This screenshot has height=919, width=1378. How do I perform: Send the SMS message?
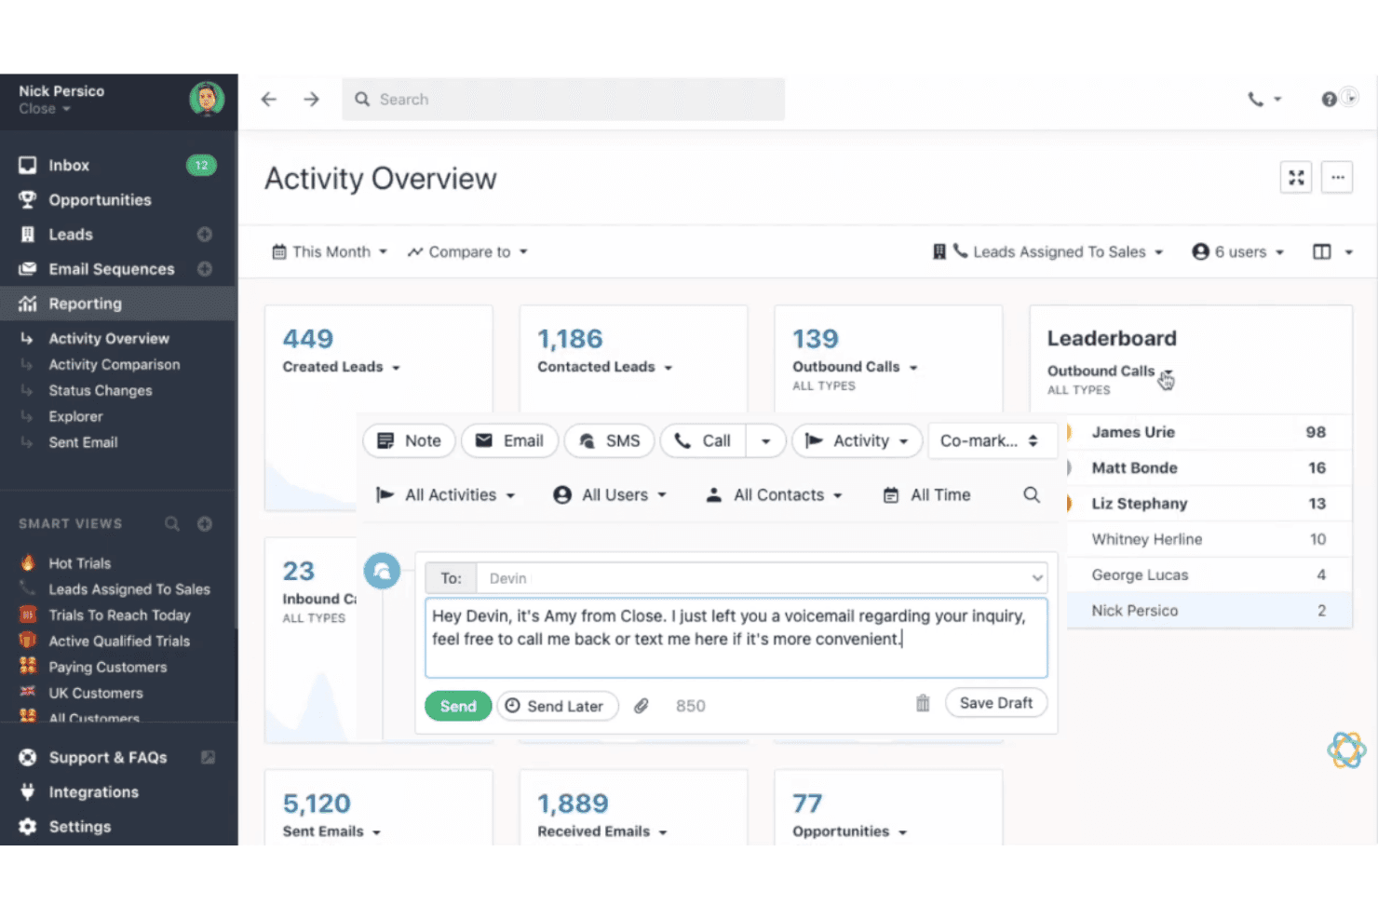(458, 706)
